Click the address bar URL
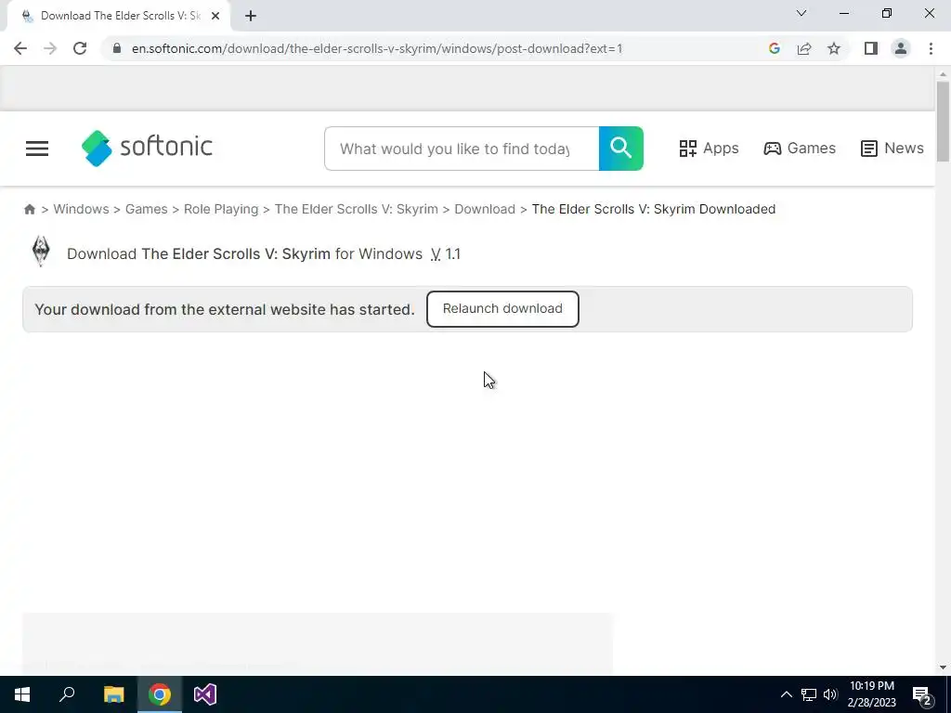The image size is (951, 713). [377, 48]
